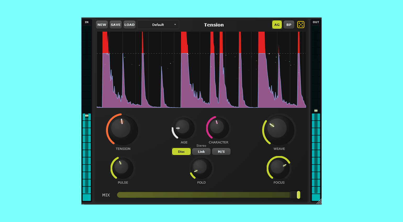Click the FOCUS knob
Viewport: 403px width, 222px height.
click(x=278, y=168)
